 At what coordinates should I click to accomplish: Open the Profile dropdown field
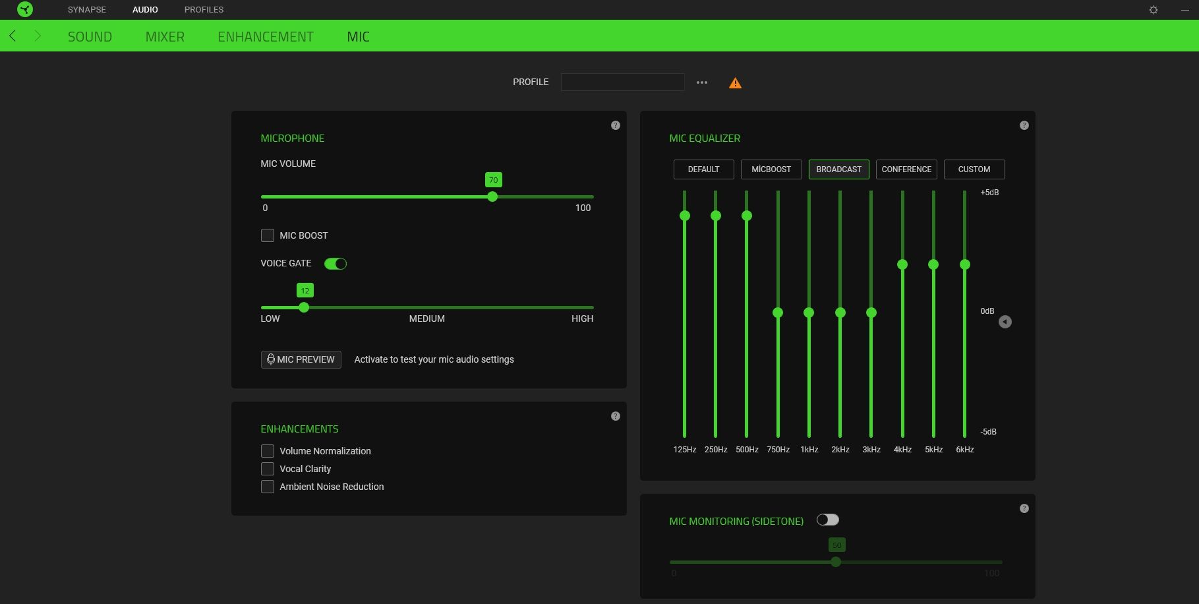coord(622,82)
